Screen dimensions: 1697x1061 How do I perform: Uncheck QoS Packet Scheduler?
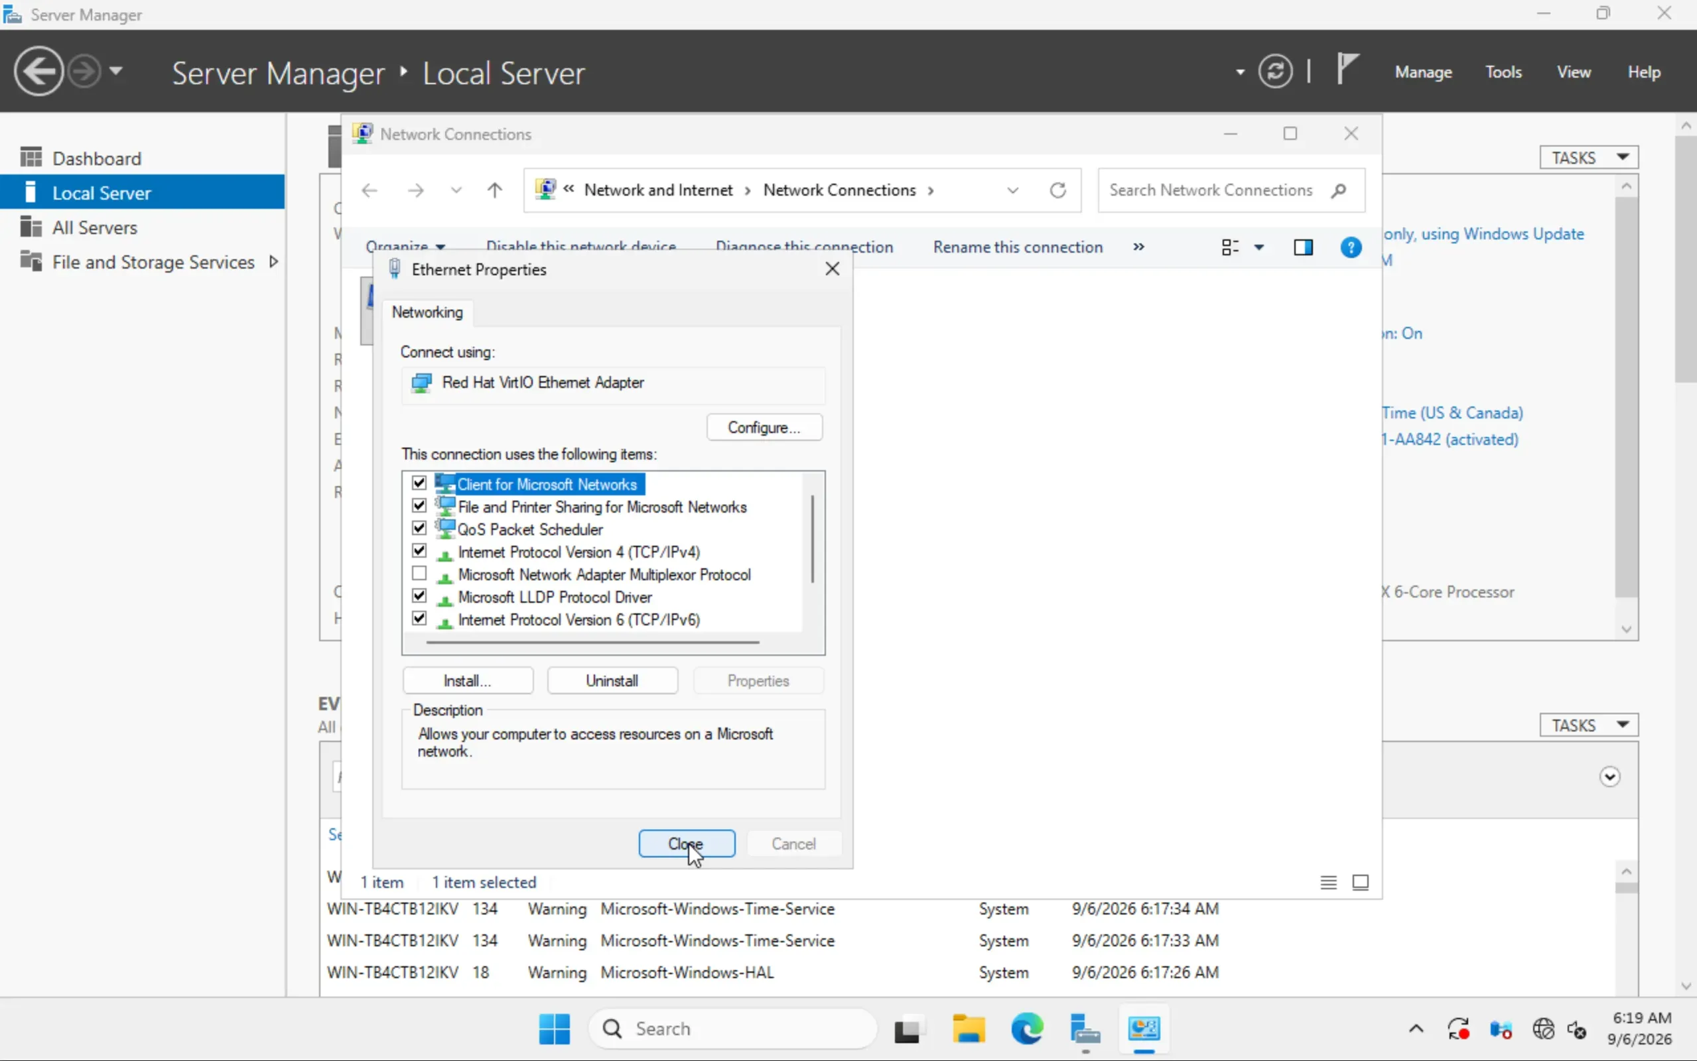419,528
